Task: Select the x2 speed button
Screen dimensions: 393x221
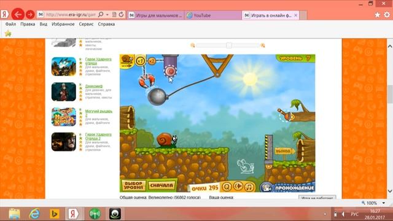Action: [152, 61]
